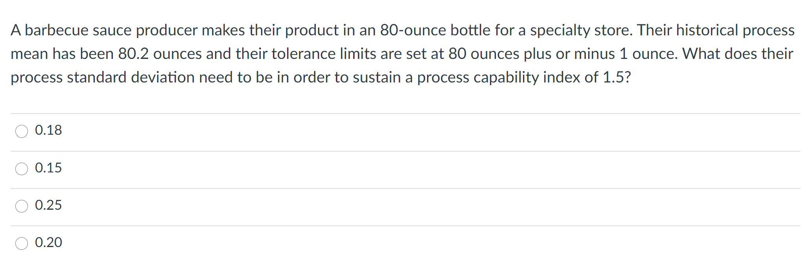The width and height of the screenshot is (803, 271).
Task: Select the radio button for 0.20
Action: [x=22, y=244]
